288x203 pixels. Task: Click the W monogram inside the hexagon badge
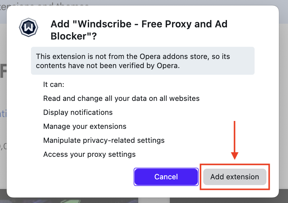point(28,27)
